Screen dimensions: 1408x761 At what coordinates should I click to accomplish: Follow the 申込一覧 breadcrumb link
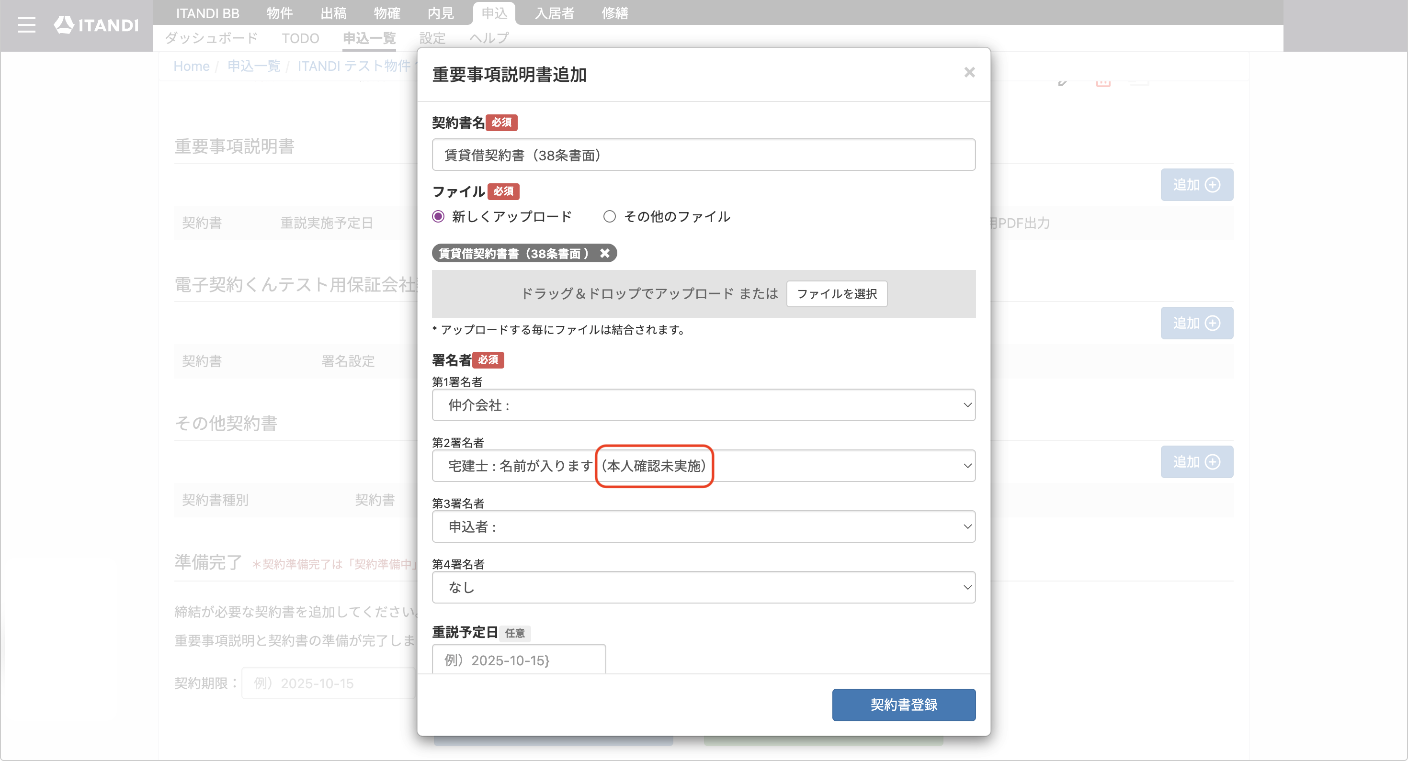coord(254,66)
